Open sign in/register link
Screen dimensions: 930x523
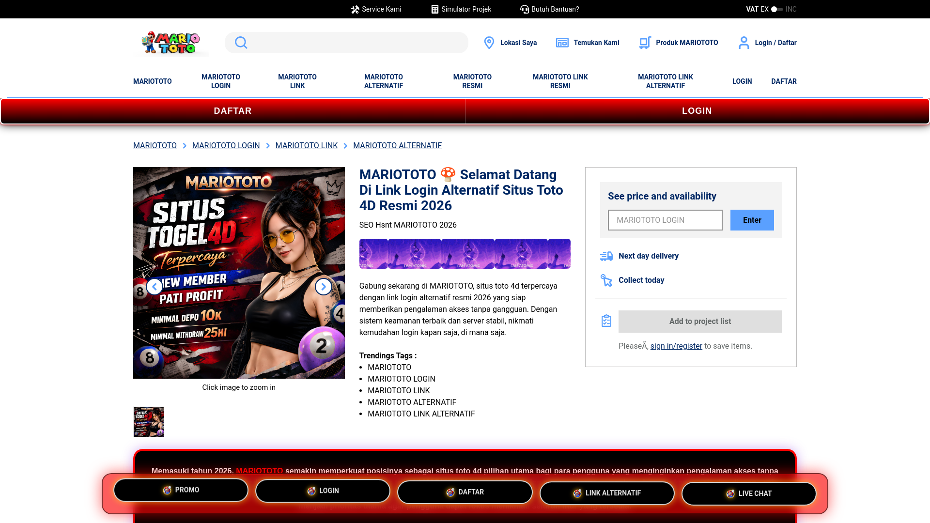[x=676, y=346]
